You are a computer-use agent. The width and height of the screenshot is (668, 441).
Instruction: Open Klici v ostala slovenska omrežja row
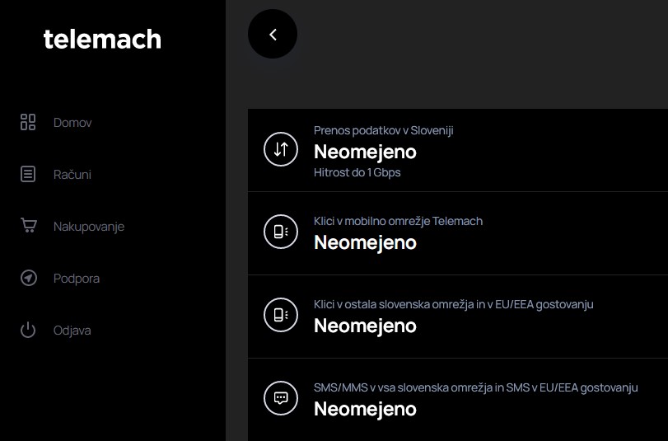pos(458,317)
